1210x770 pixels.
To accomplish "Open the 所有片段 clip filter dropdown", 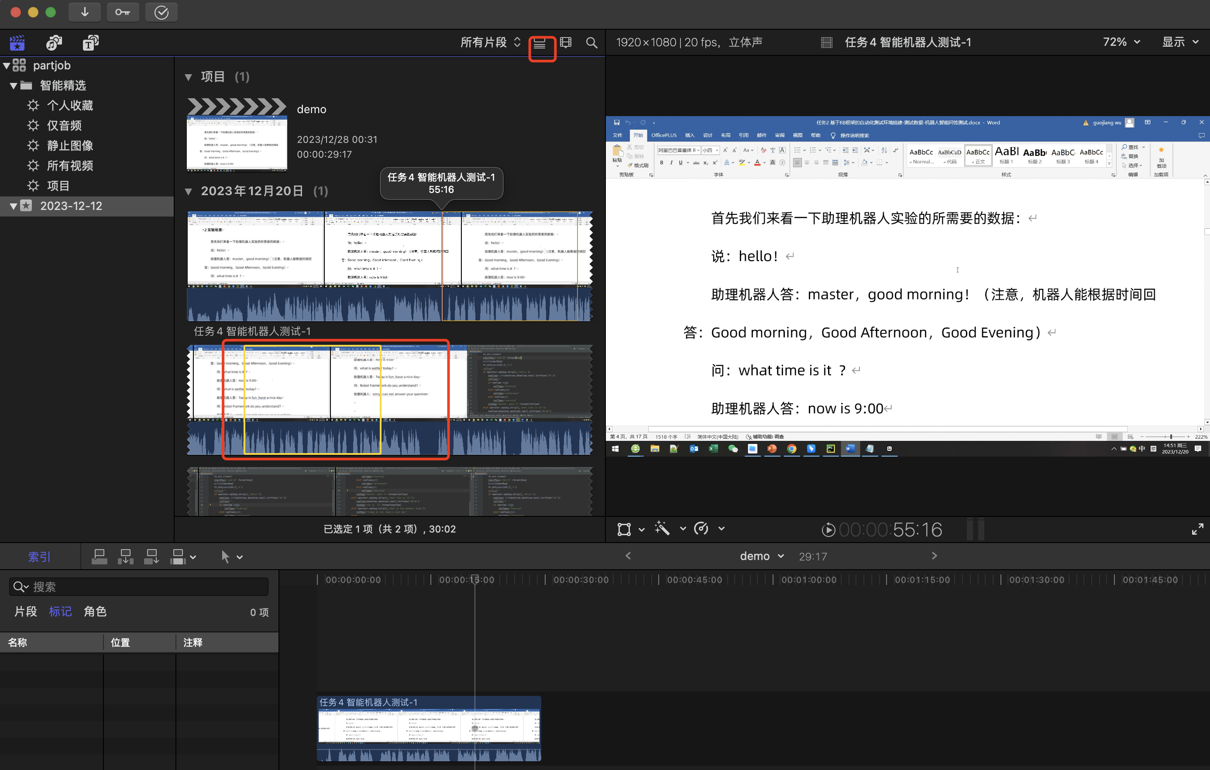I will click(490, 42).
